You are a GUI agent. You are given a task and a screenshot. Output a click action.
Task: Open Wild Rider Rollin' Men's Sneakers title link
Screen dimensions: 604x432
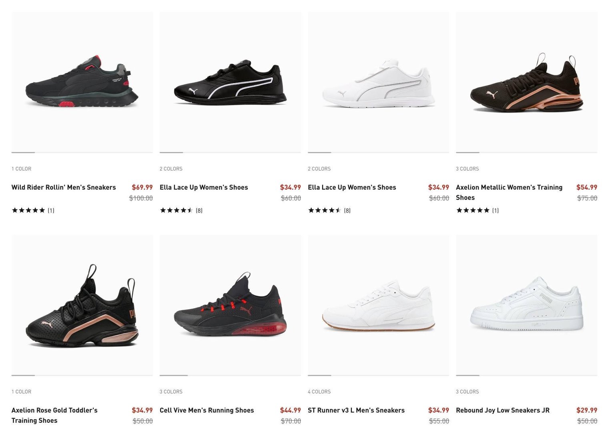point(64,187)
